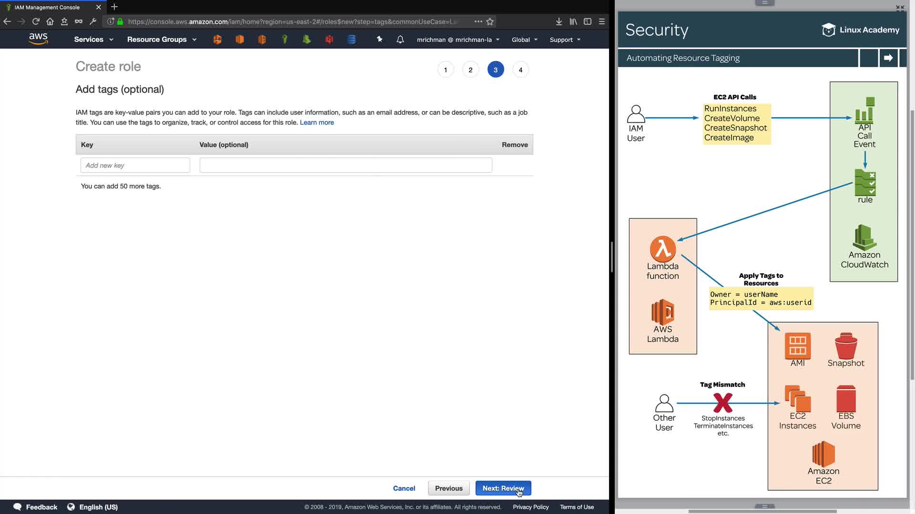Jump to step 2 of Create role
The image size is (915, 514).
(470, 70)
